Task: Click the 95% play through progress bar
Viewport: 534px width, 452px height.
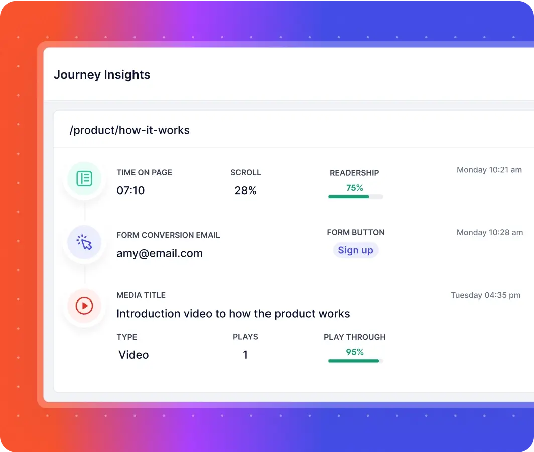Action: coord(355,361)
